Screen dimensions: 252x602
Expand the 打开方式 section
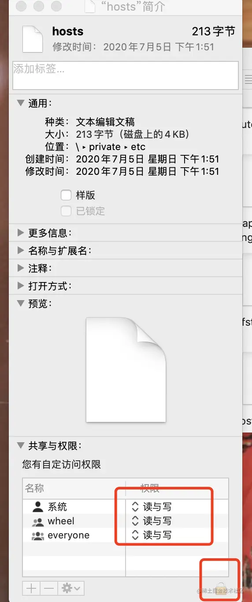pos(20,286)
